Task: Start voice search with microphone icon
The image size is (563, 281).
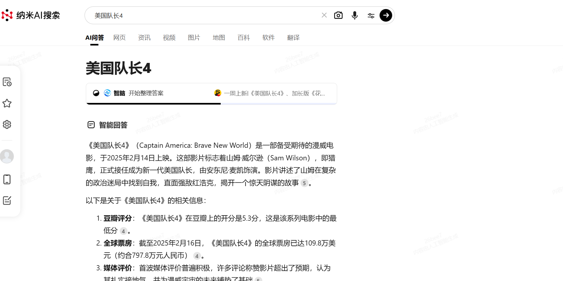Action: pyautogui.click(x=355, y=15)
